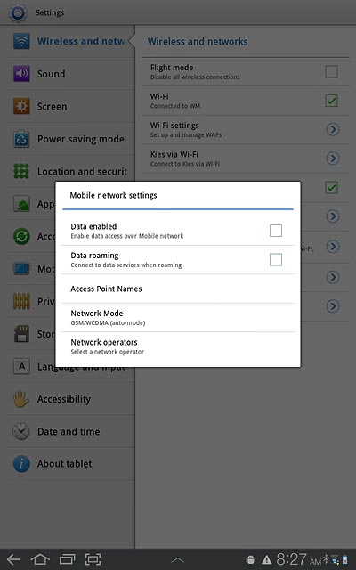Expand the bottom bar up-arrow
The image size is (356, 570).
(178, 560)
